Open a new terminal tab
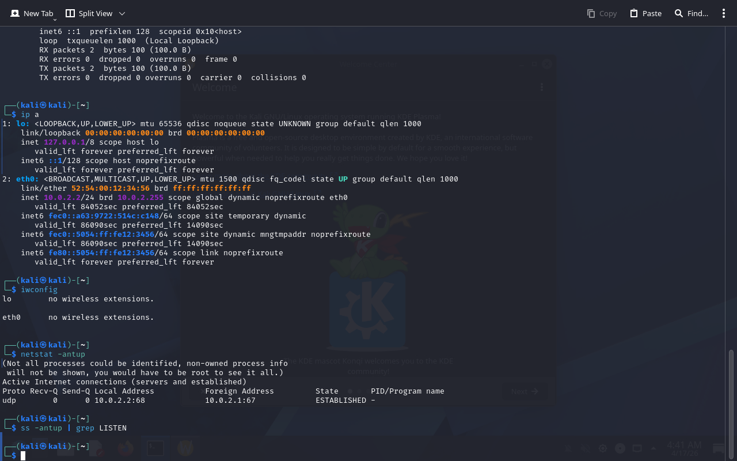This screenshot has width=737, height=461. coord(32,13)
